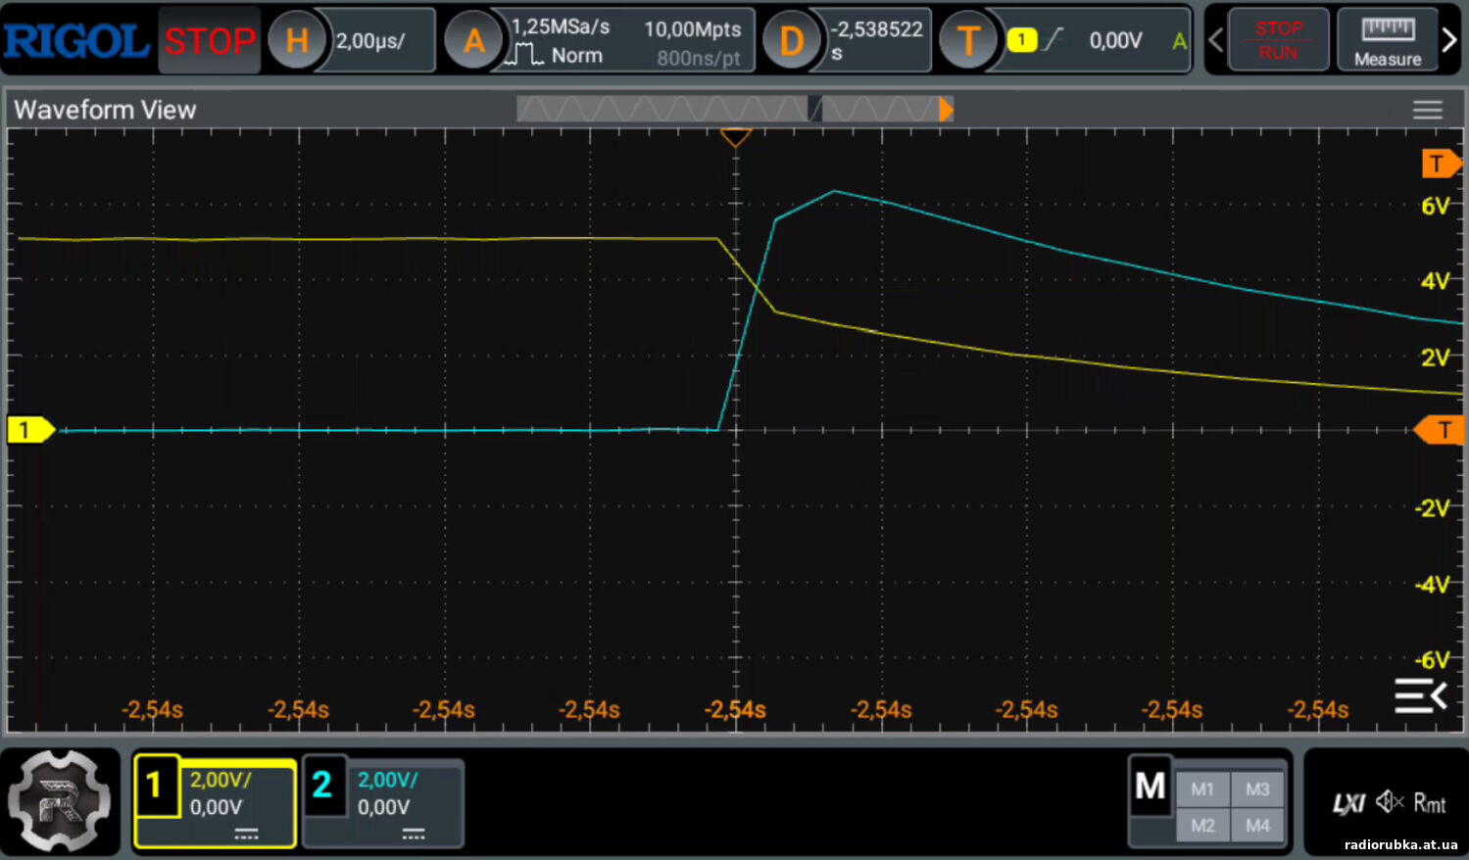The width and height of the screenshot is (1469, 860).
Task: Expand the collapsed side panel in waveform
Action: tap(1420, 695)
